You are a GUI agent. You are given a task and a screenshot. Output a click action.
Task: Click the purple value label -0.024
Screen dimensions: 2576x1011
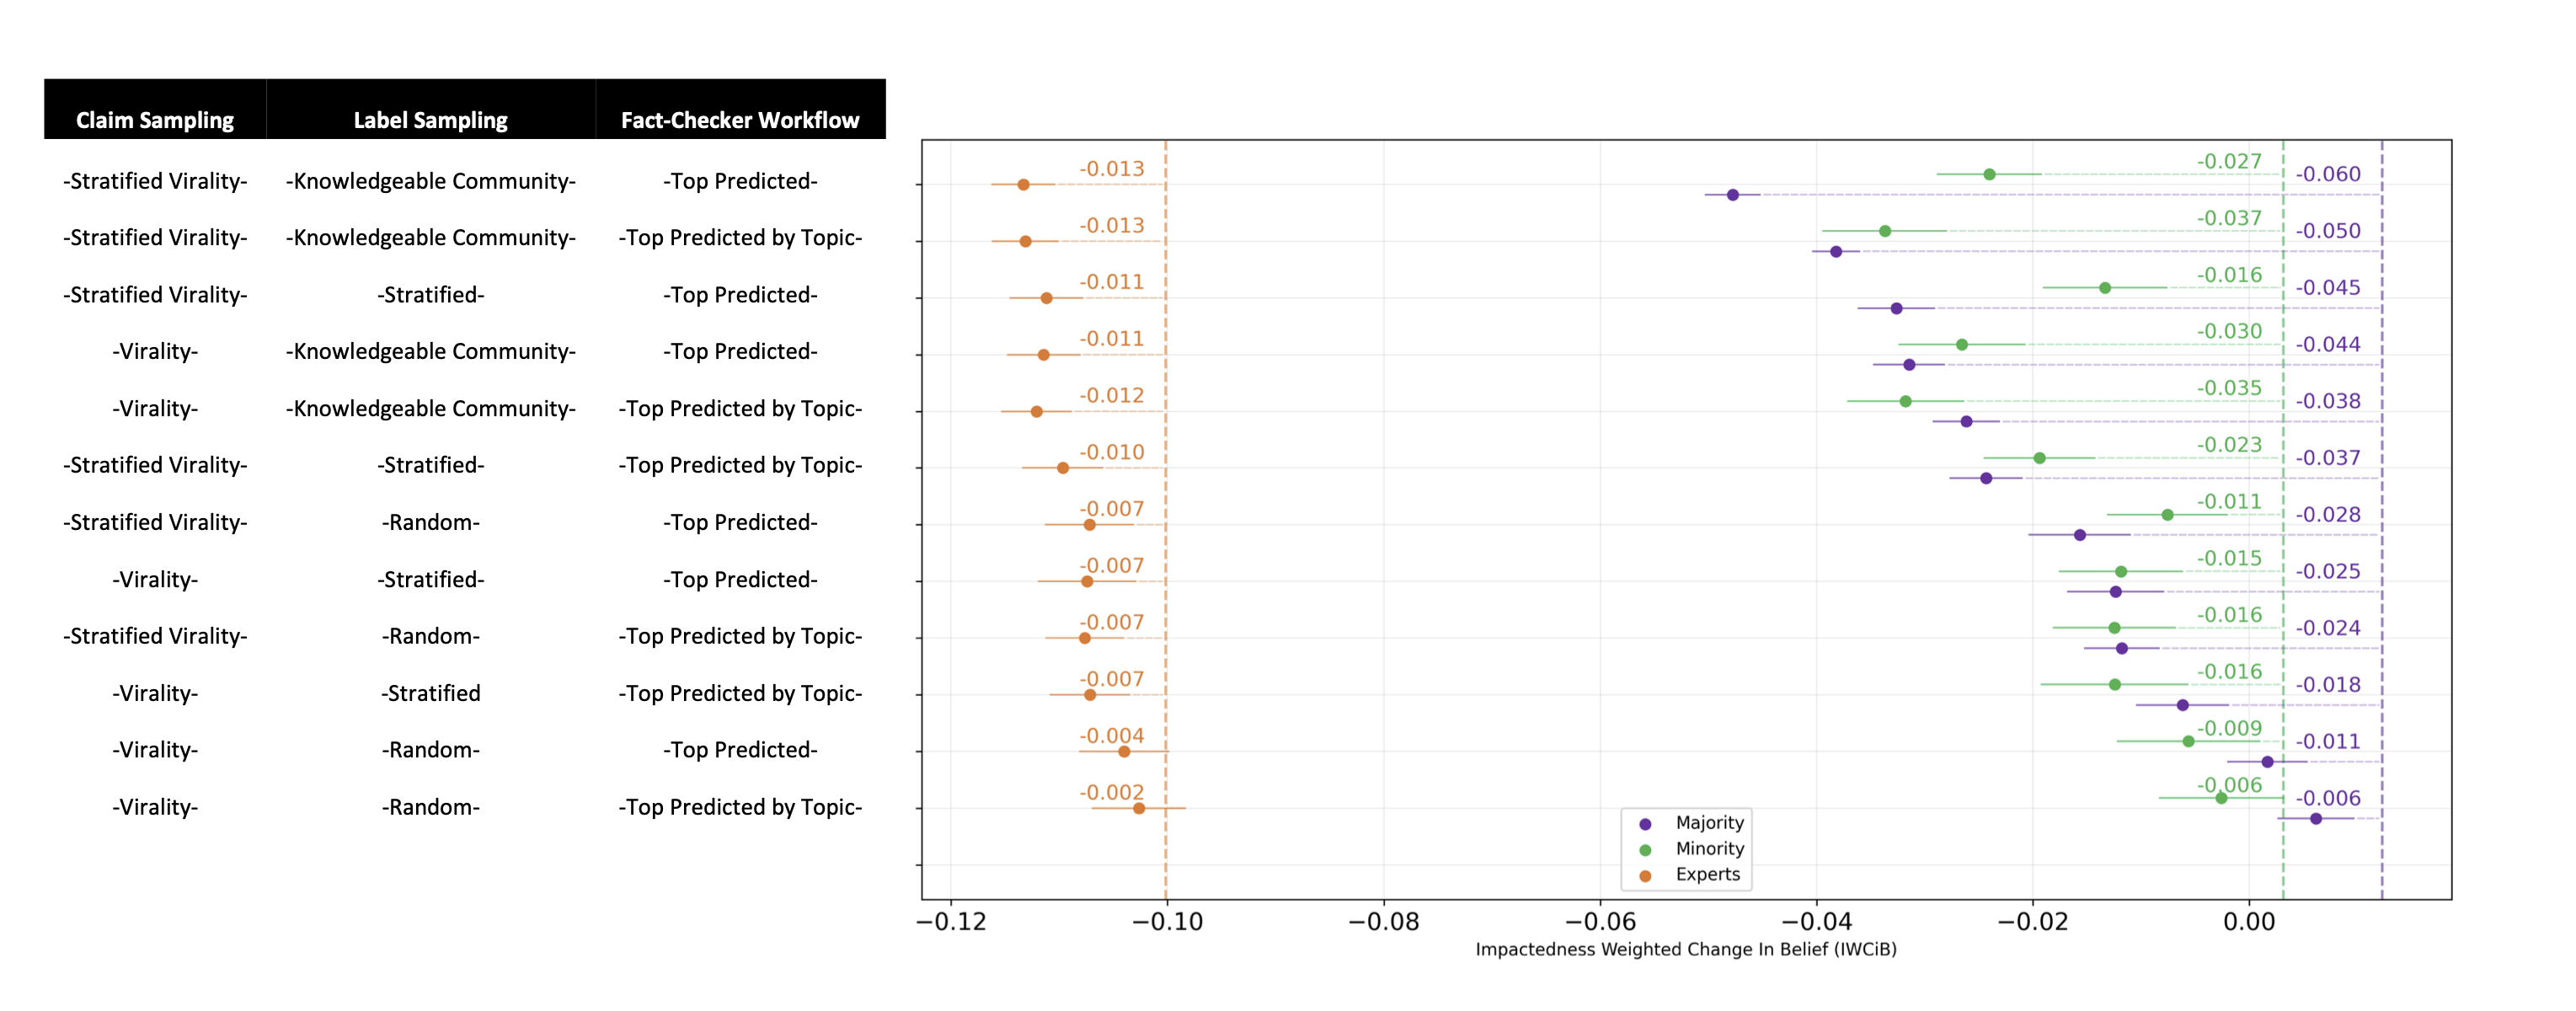(2328, 628)
